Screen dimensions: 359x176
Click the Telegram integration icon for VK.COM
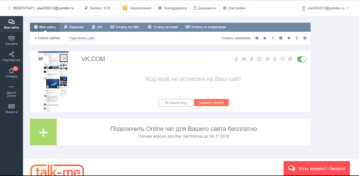pos(267,59)
